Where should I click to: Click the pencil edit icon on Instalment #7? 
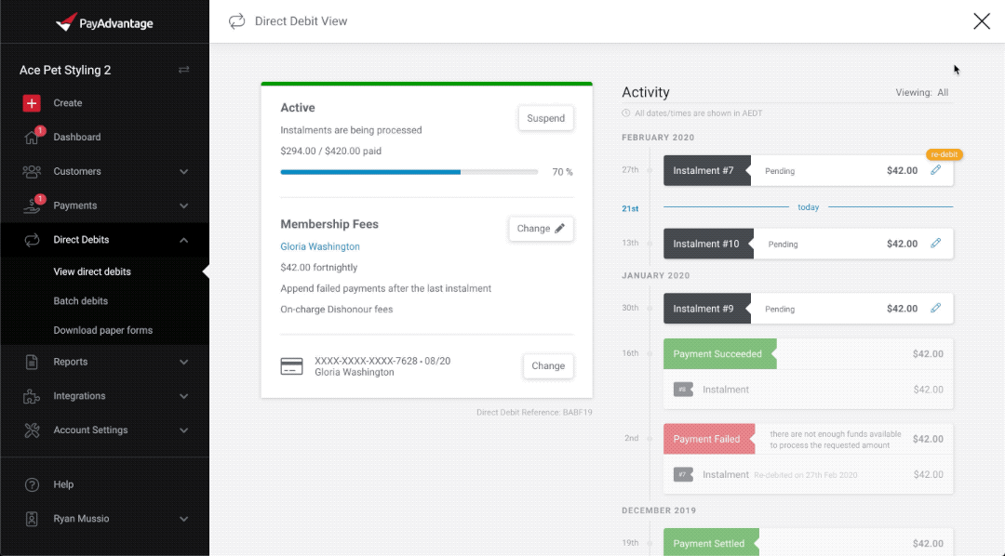[935, 170]
